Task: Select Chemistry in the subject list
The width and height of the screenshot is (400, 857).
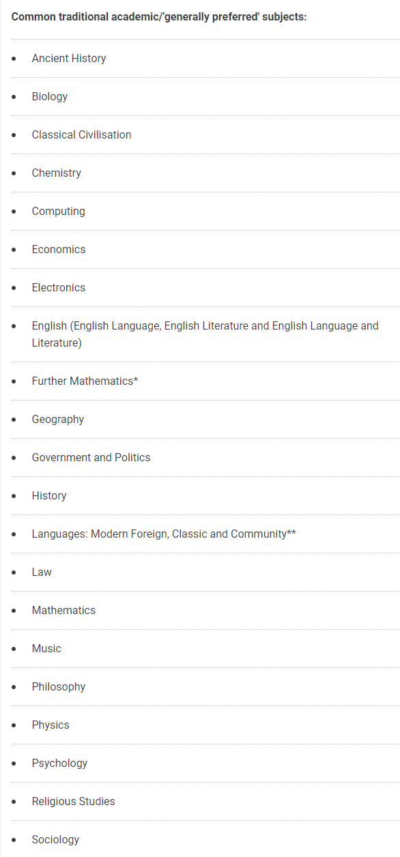Action: [x=57, y=173]
